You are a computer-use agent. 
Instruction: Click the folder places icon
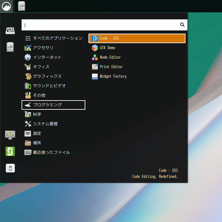(x=28, y=143)
